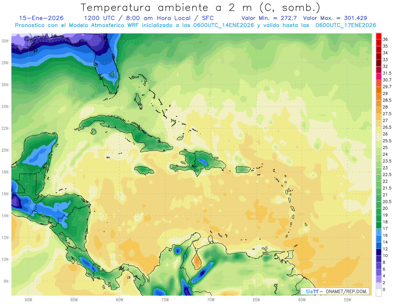Click the 12N latitude label
The width and height of the screenshot is (394, 304).
[6, 237]
